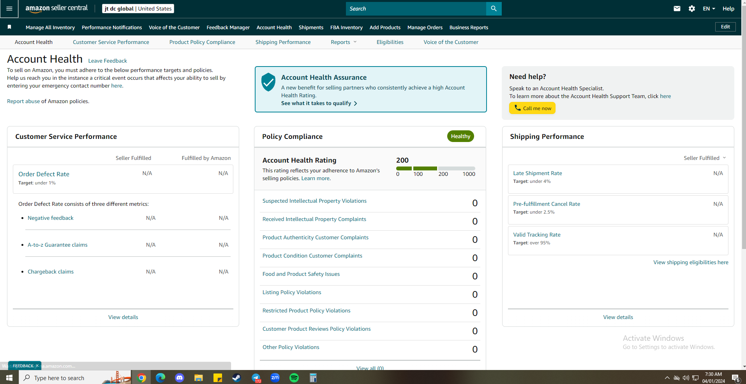
Task: Open Valid Tracking Rate link
Action: coord(537,235)
